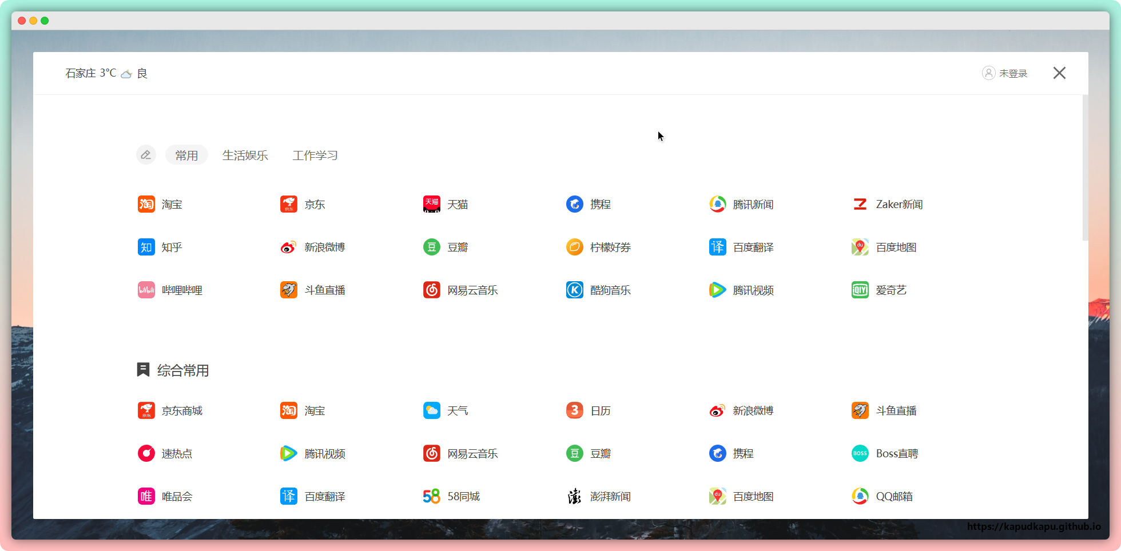Switch to the 生活娱乐 tab
The height and width of the screenshot is (551, 1121).
[245, 155]
